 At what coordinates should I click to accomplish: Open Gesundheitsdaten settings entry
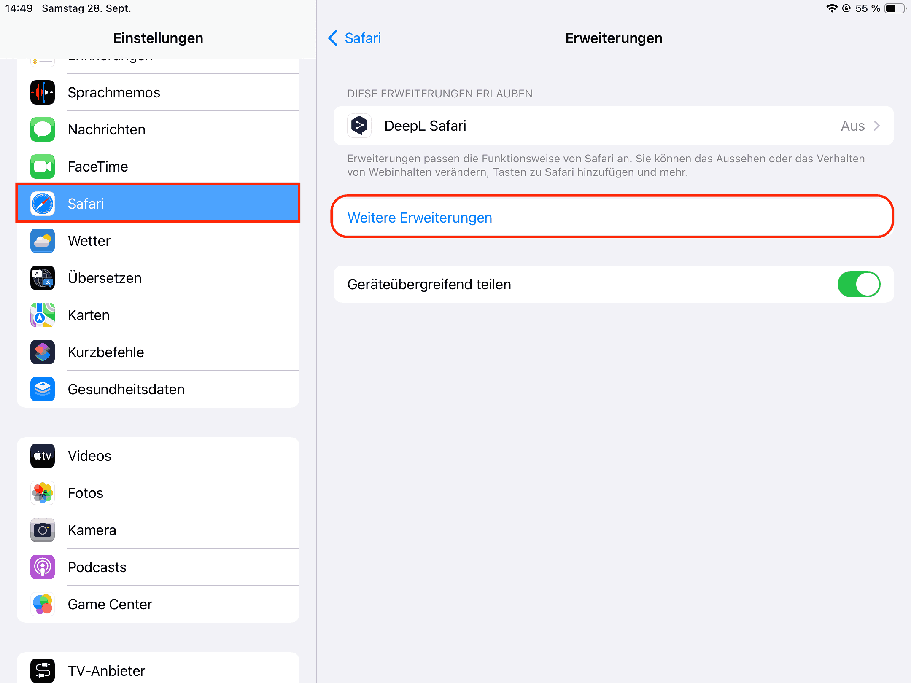tap(126, 389)
